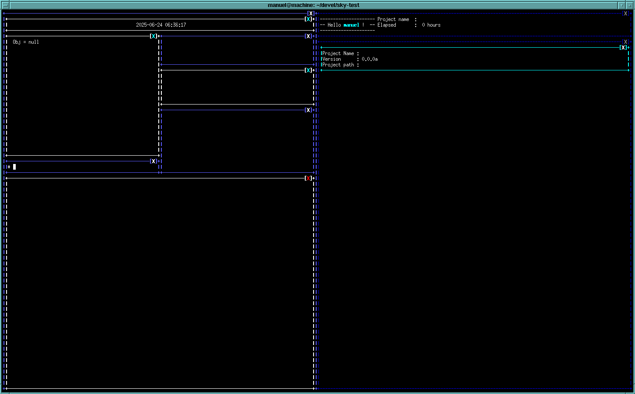This screenshot has width=635, height=394.
Task: Click the 'Elapsed : 0 hours' line
Action: (x=408, y=25)
